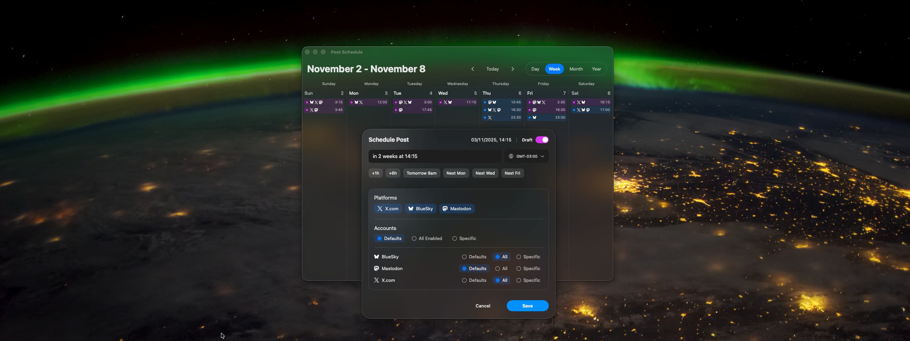910x341 pixels.
Task: Click the Mastodon elephant icon in Accounts list
Action: tap(376, 268)
